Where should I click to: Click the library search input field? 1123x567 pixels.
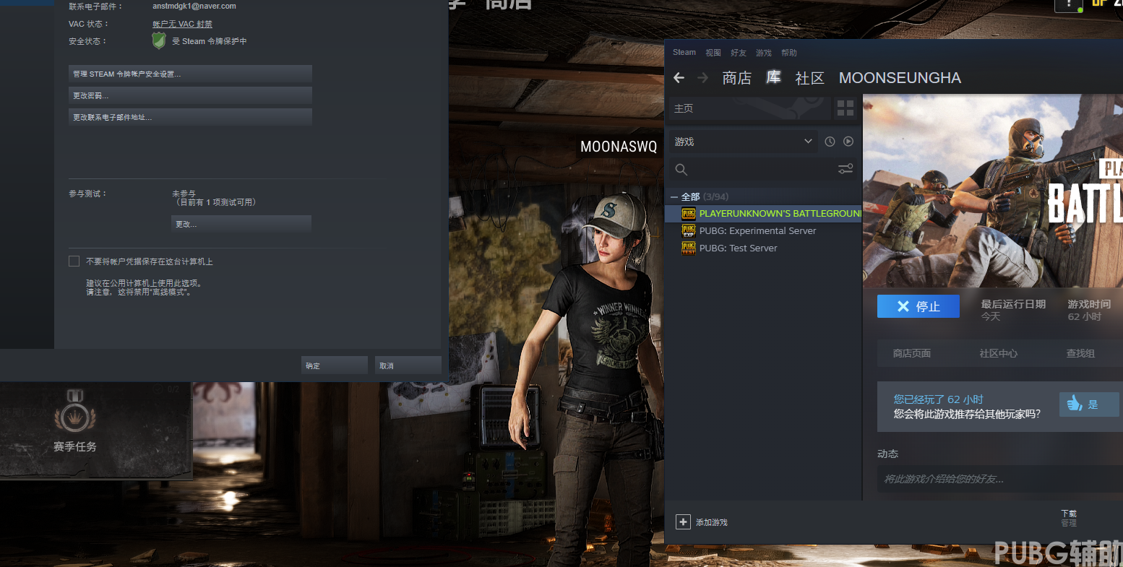pyautogui.click(x=762, y=169)
